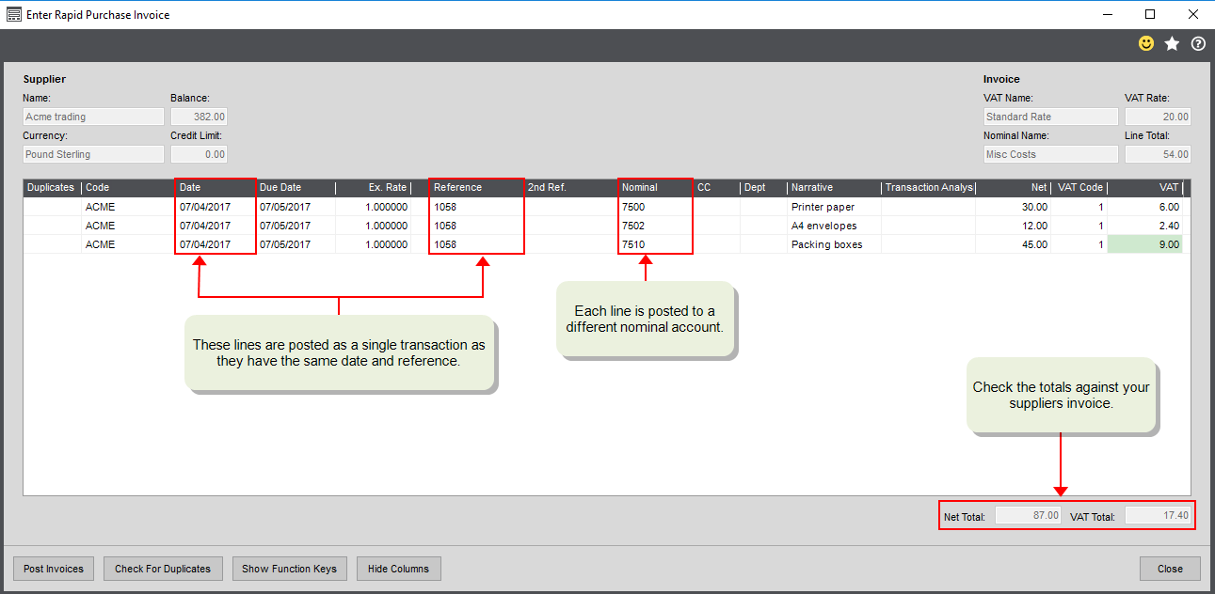Click the Close button at bottom right
The image size is (1215, 594).
click(x=1170, y=569)
